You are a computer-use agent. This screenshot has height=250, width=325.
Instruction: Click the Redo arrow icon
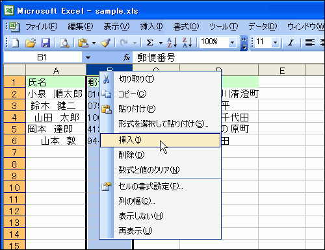(x=123, y=43)
